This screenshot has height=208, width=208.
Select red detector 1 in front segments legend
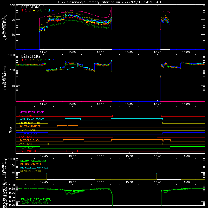(22, 10)
